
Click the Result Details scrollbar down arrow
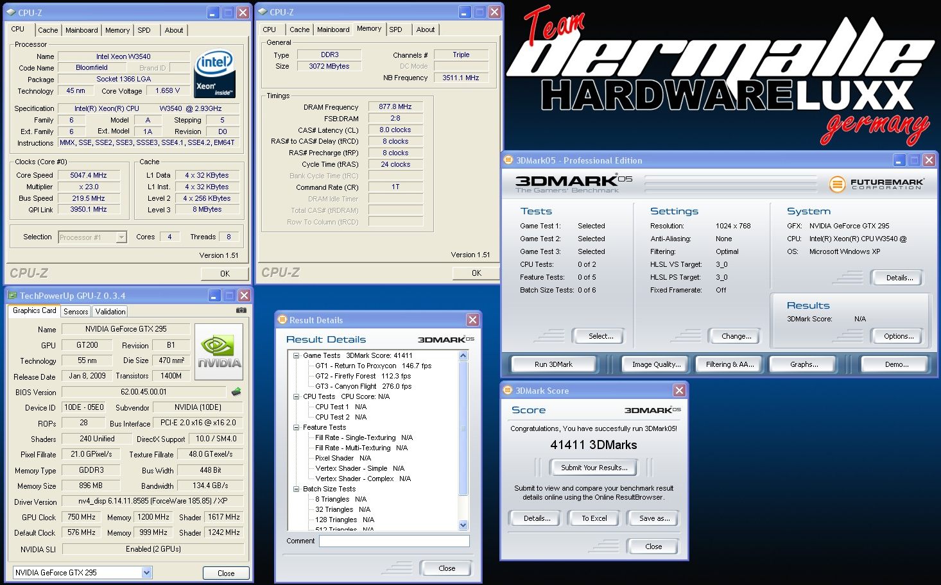tap(463, 525)
